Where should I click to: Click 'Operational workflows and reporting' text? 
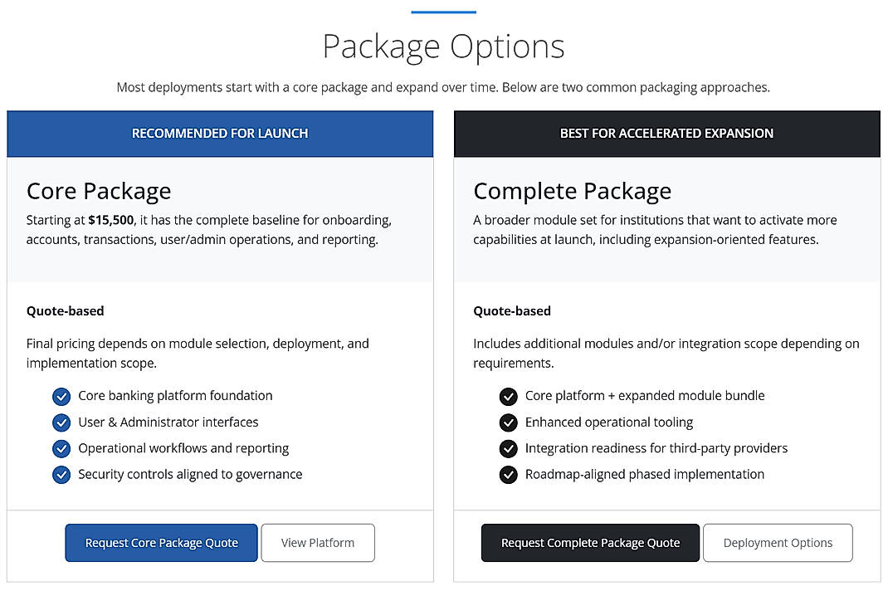click(183, 448)
